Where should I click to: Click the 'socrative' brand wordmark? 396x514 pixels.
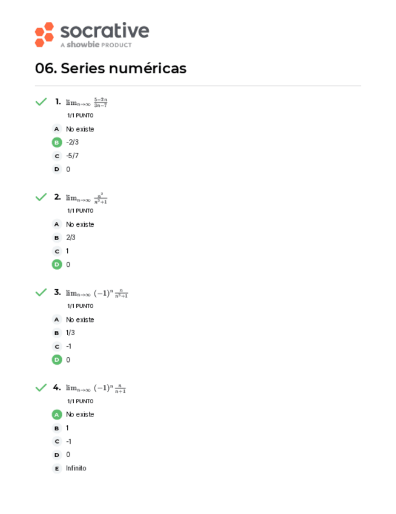pos(104,30)
